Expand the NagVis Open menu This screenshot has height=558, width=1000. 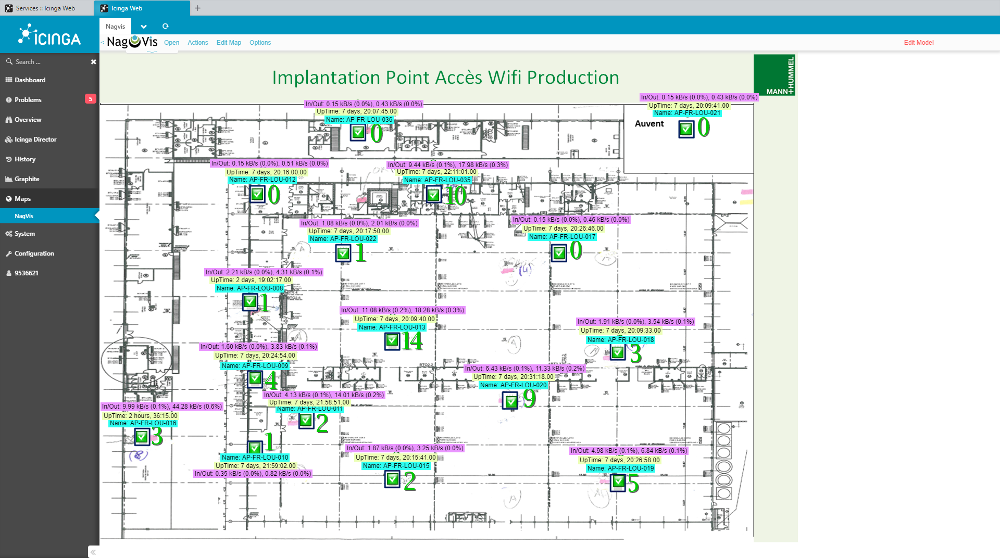point(171,43)
